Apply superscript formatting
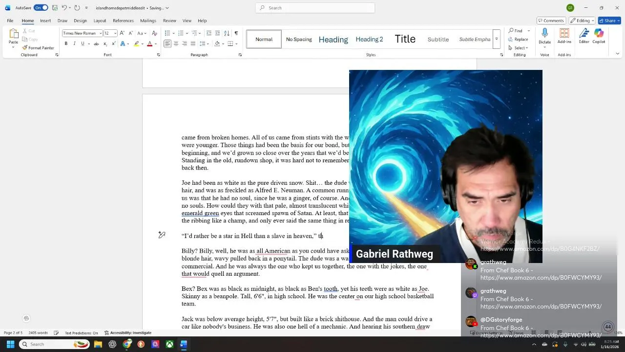625x352 pixels. pos(113,44)
